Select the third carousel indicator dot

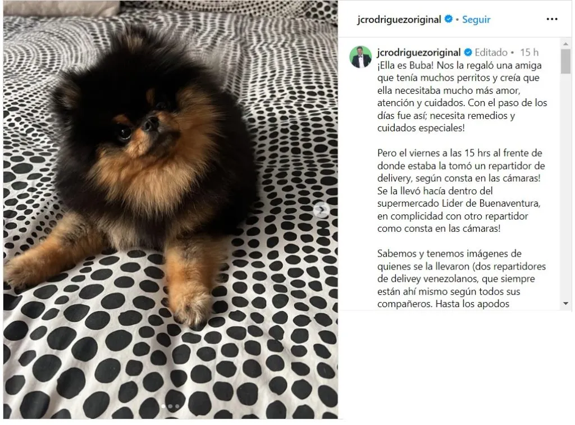pyautogui.click(x=177, y=406)
